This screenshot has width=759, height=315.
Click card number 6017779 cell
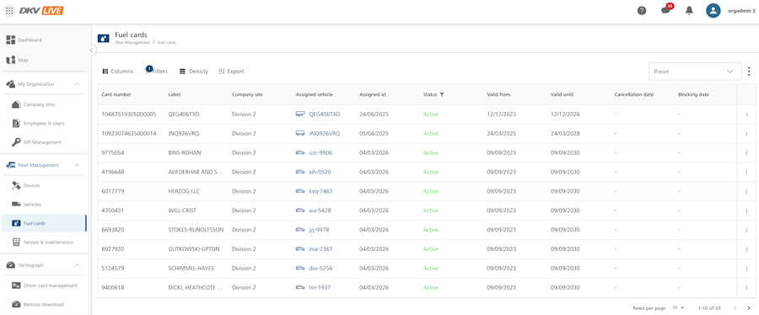click(113, 191)
